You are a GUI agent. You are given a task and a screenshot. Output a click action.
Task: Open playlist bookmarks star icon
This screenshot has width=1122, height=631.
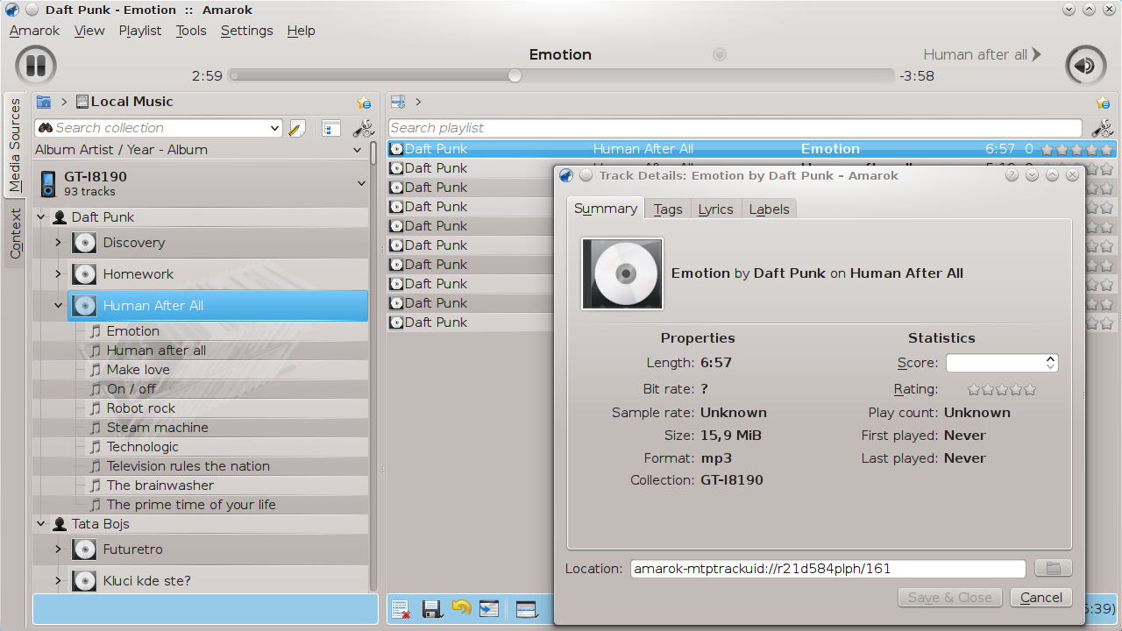1103,103
